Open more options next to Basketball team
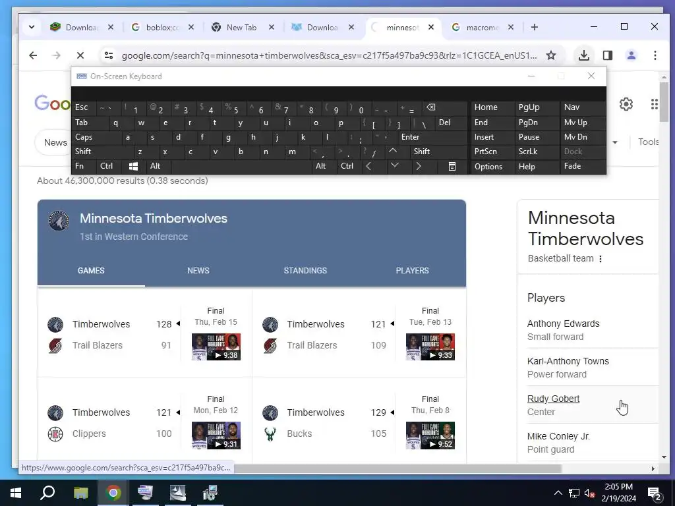Image resolution: width=675 pixels, height=506 pixels. [601, 258]
